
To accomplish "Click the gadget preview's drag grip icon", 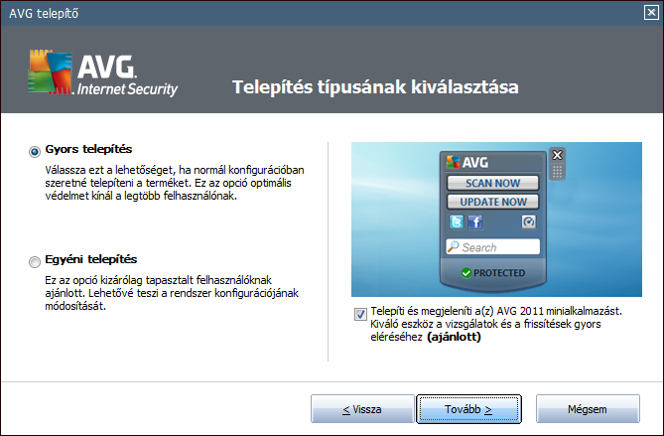I will click(557, 172).
